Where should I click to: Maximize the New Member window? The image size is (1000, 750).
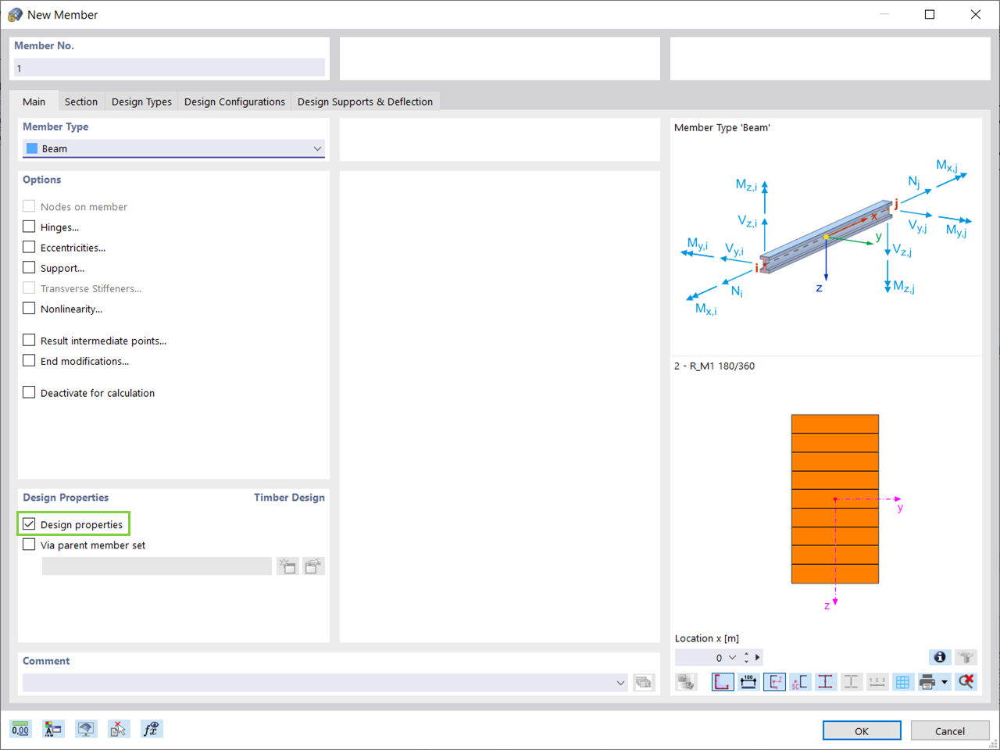(x=930, y=14)
